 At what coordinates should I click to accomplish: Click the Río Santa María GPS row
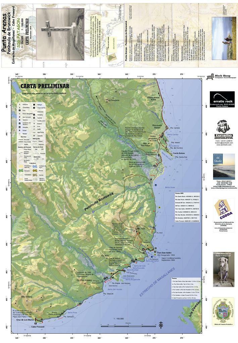tap(188, 197)
